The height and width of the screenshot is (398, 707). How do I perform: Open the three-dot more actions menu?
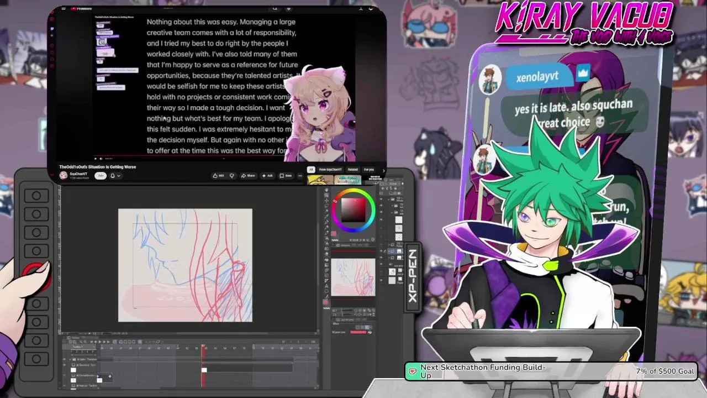(x=300, y=176)
